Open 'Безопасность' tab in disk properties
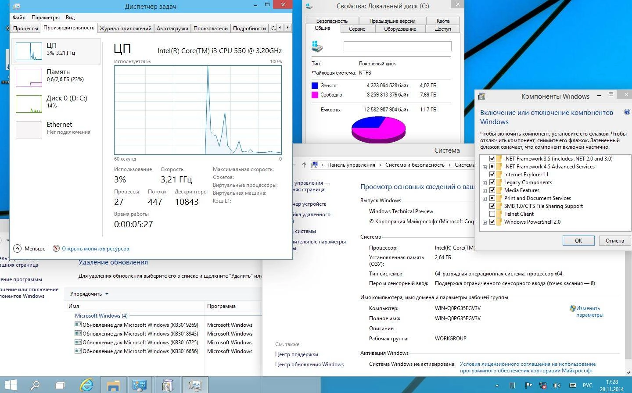Viewport: 632px width, 393px height. (332, 21)
